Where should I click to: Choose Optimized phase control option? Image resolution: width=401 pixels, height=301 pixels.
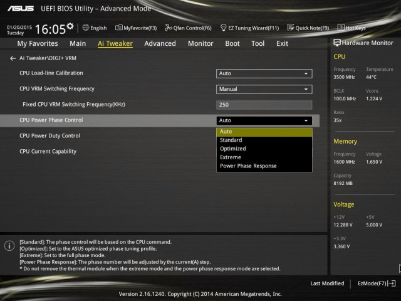[264, 149]
